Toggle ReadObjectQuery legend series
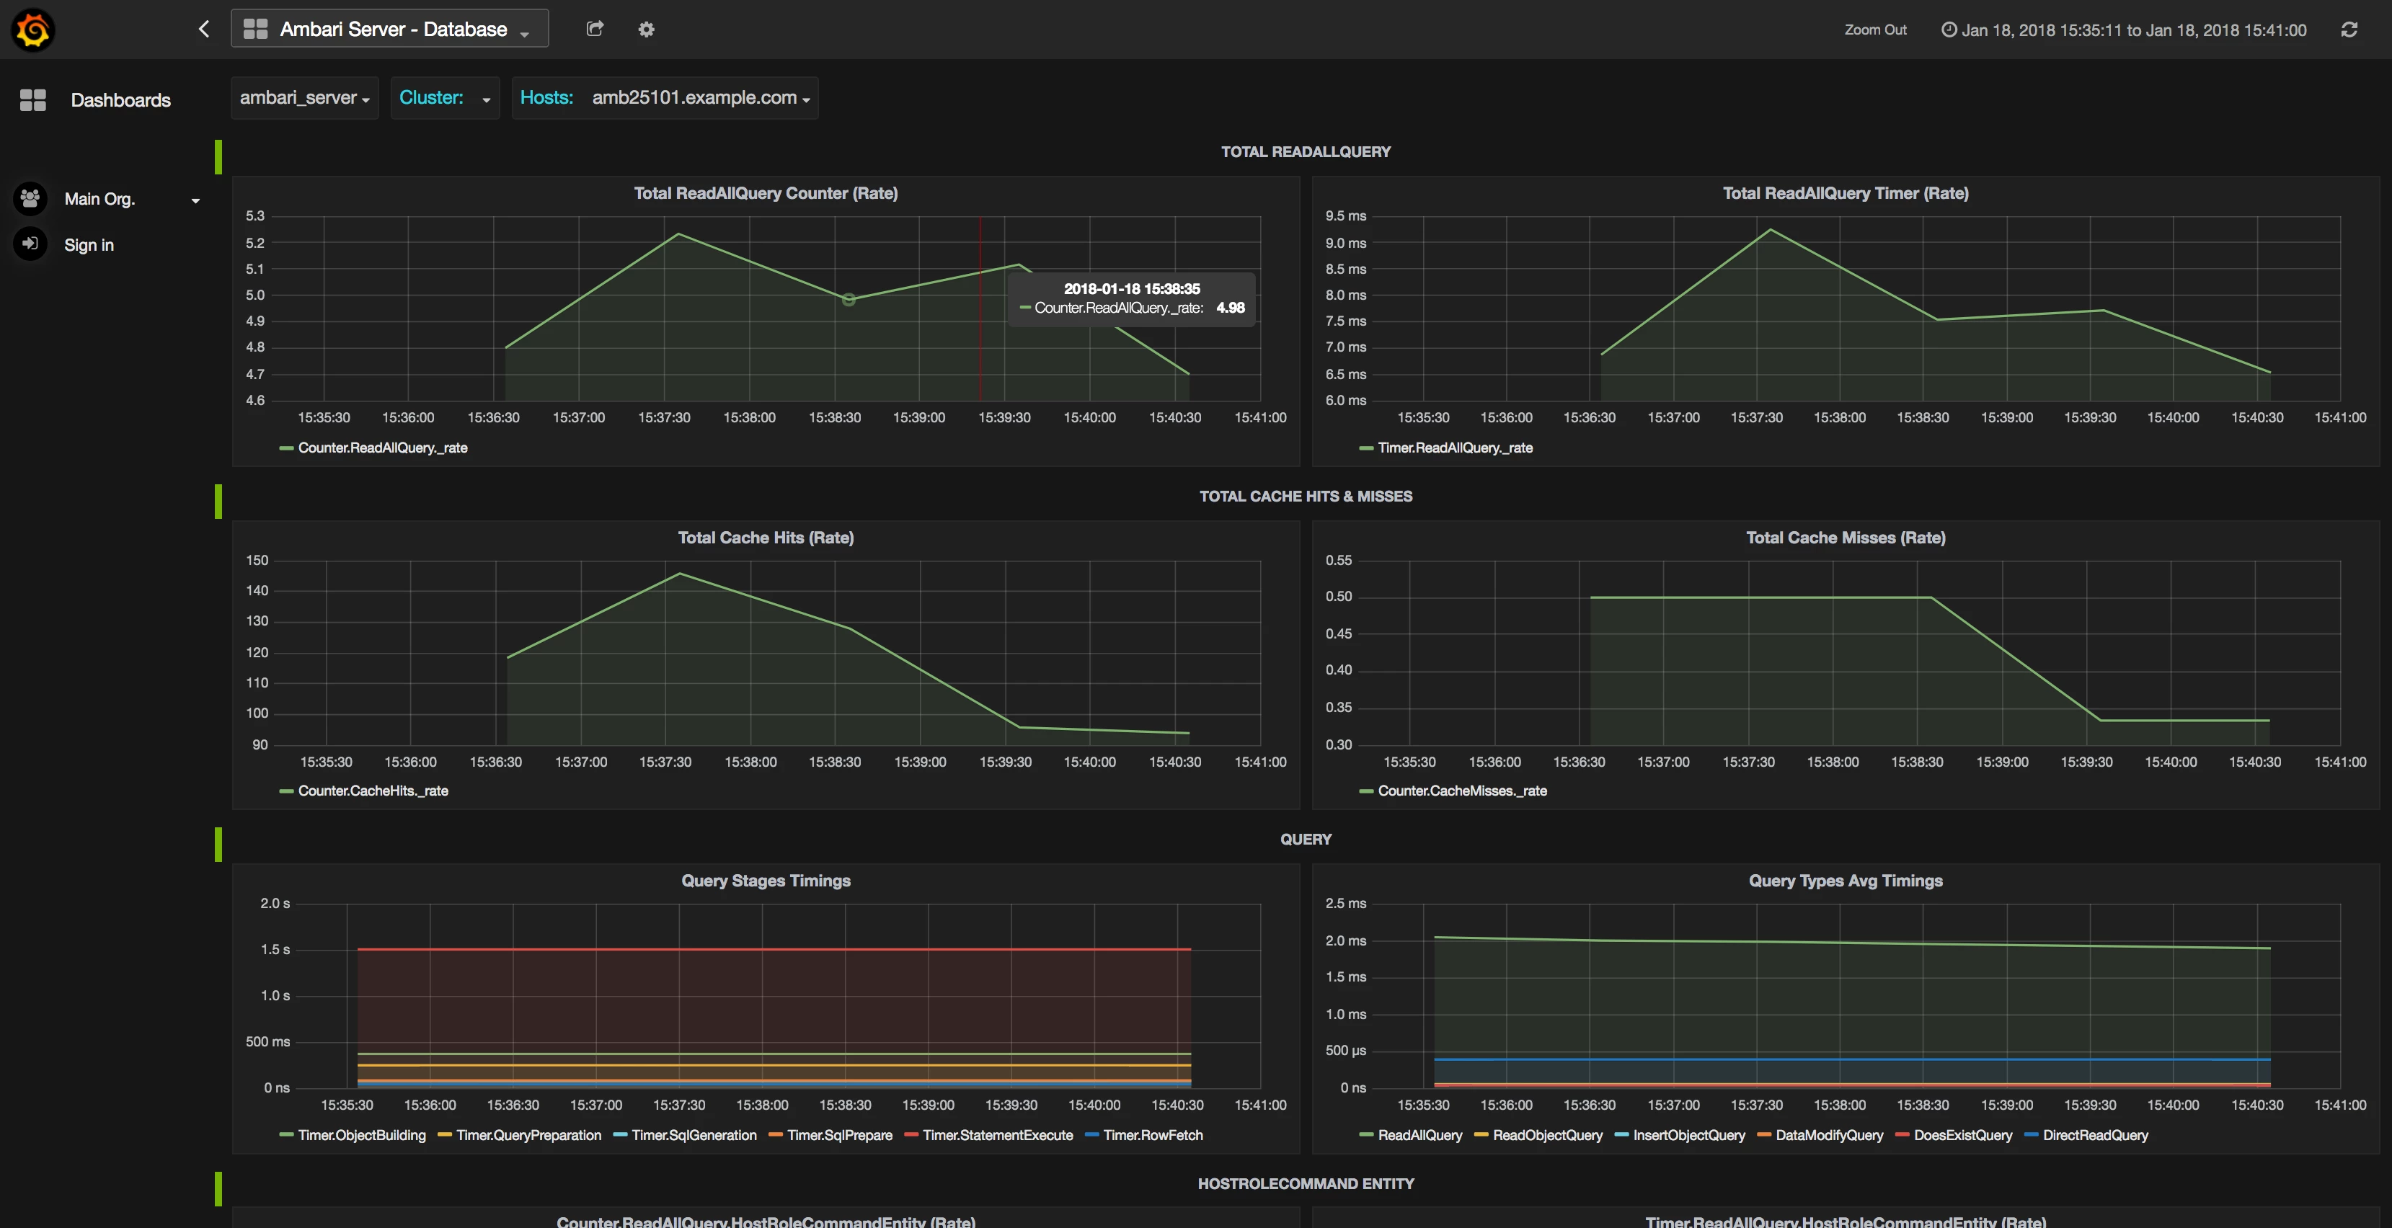The image size is (2392, 1228). (x=1547, y=1135)
